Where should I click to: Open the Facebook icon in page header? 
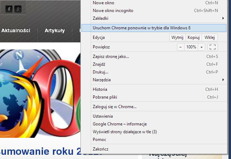pos(9,9)
